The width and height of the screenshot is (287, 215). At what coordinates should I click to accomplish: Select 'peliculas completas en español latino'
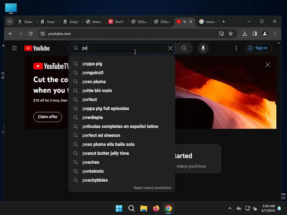(x=122, y=126)
